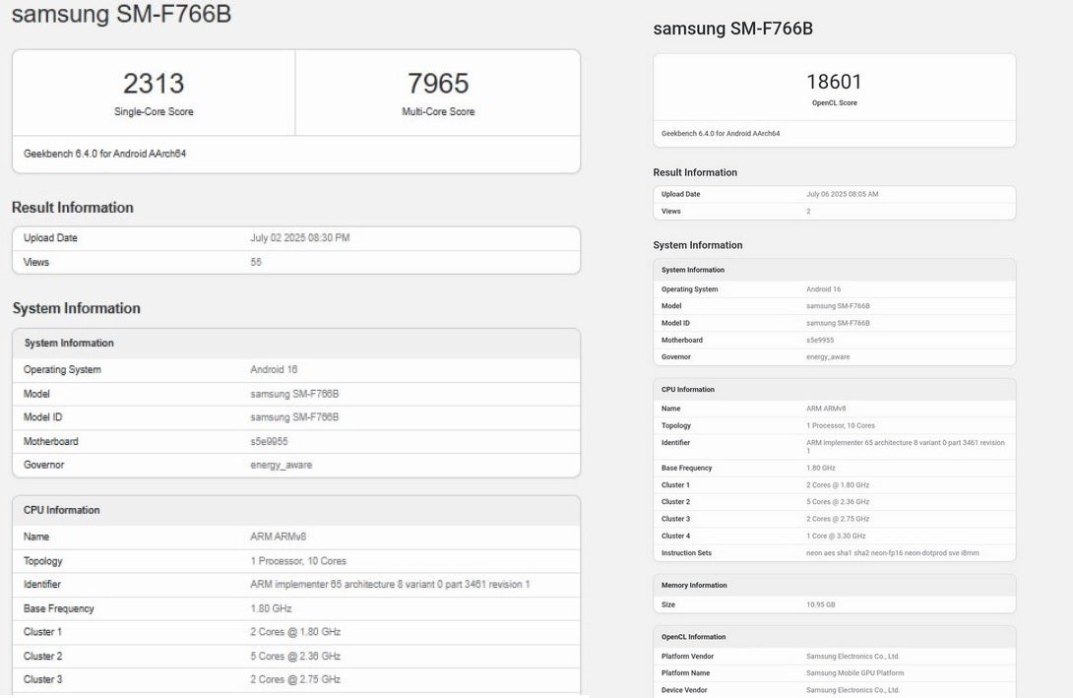Select 'Geekbench 6.4.0 for Android AArch64' under OpenCL score
This screenshot has height=698, width=1073.
pos(721,134)
